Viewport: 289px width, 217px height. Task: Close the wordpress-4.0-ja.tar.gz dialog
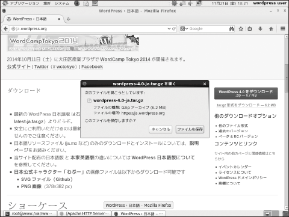pos(205,84)
